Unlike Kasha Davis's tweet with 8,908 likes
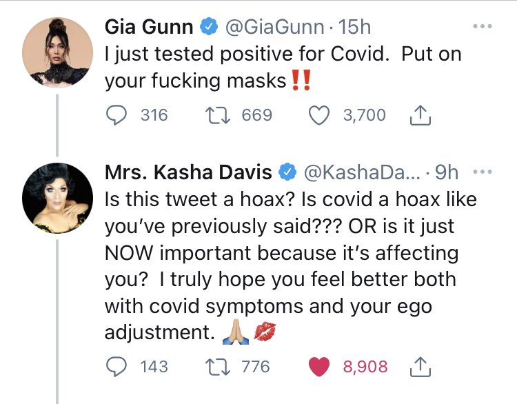The height and width of the screenshot is (404, 517). pos(319,367)
